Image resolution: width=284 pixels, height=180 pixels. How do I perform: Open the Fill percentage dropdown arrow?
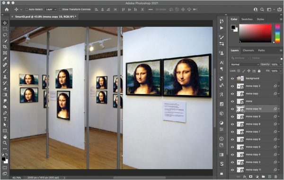click(281, 71)
